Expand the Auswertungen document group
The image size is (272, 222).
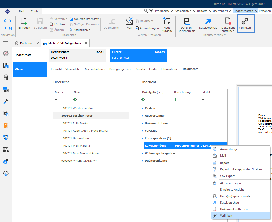click(x=142, y=116)
